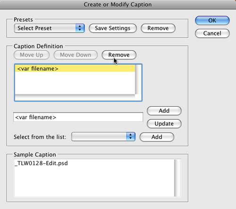
Task: Click the Select Preset stepper arrows
Action: coord(80,28)
